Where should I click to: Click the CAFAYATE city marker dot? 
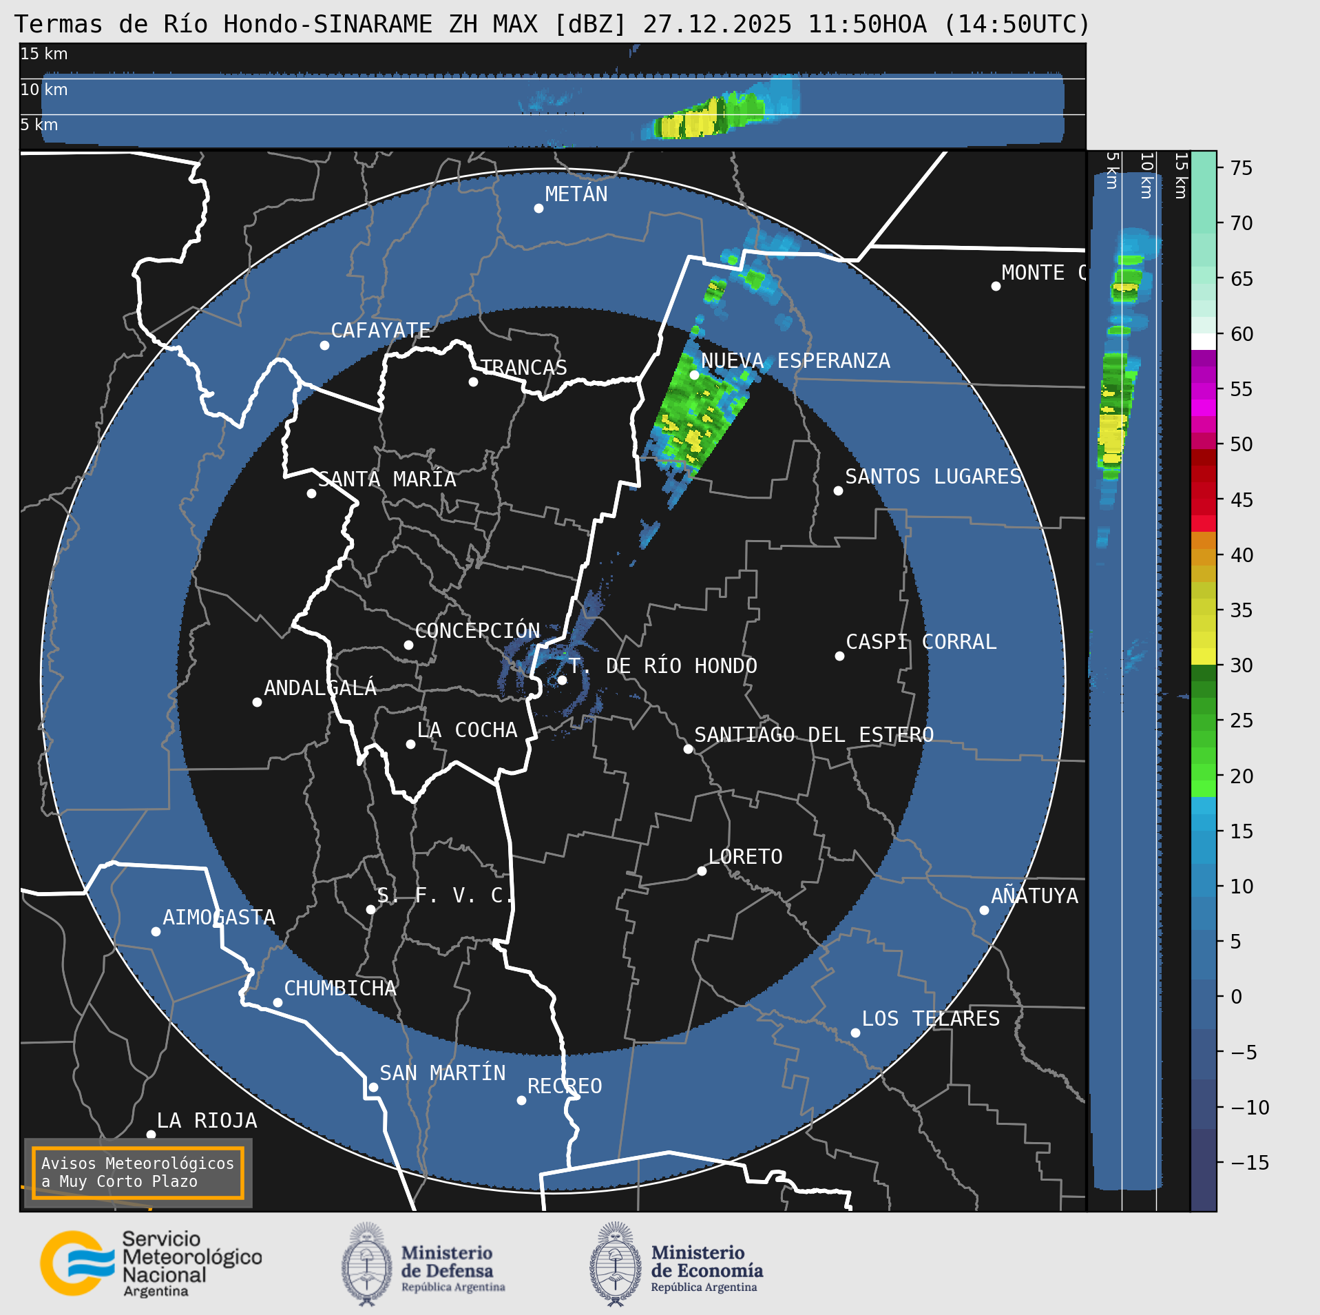324,345
